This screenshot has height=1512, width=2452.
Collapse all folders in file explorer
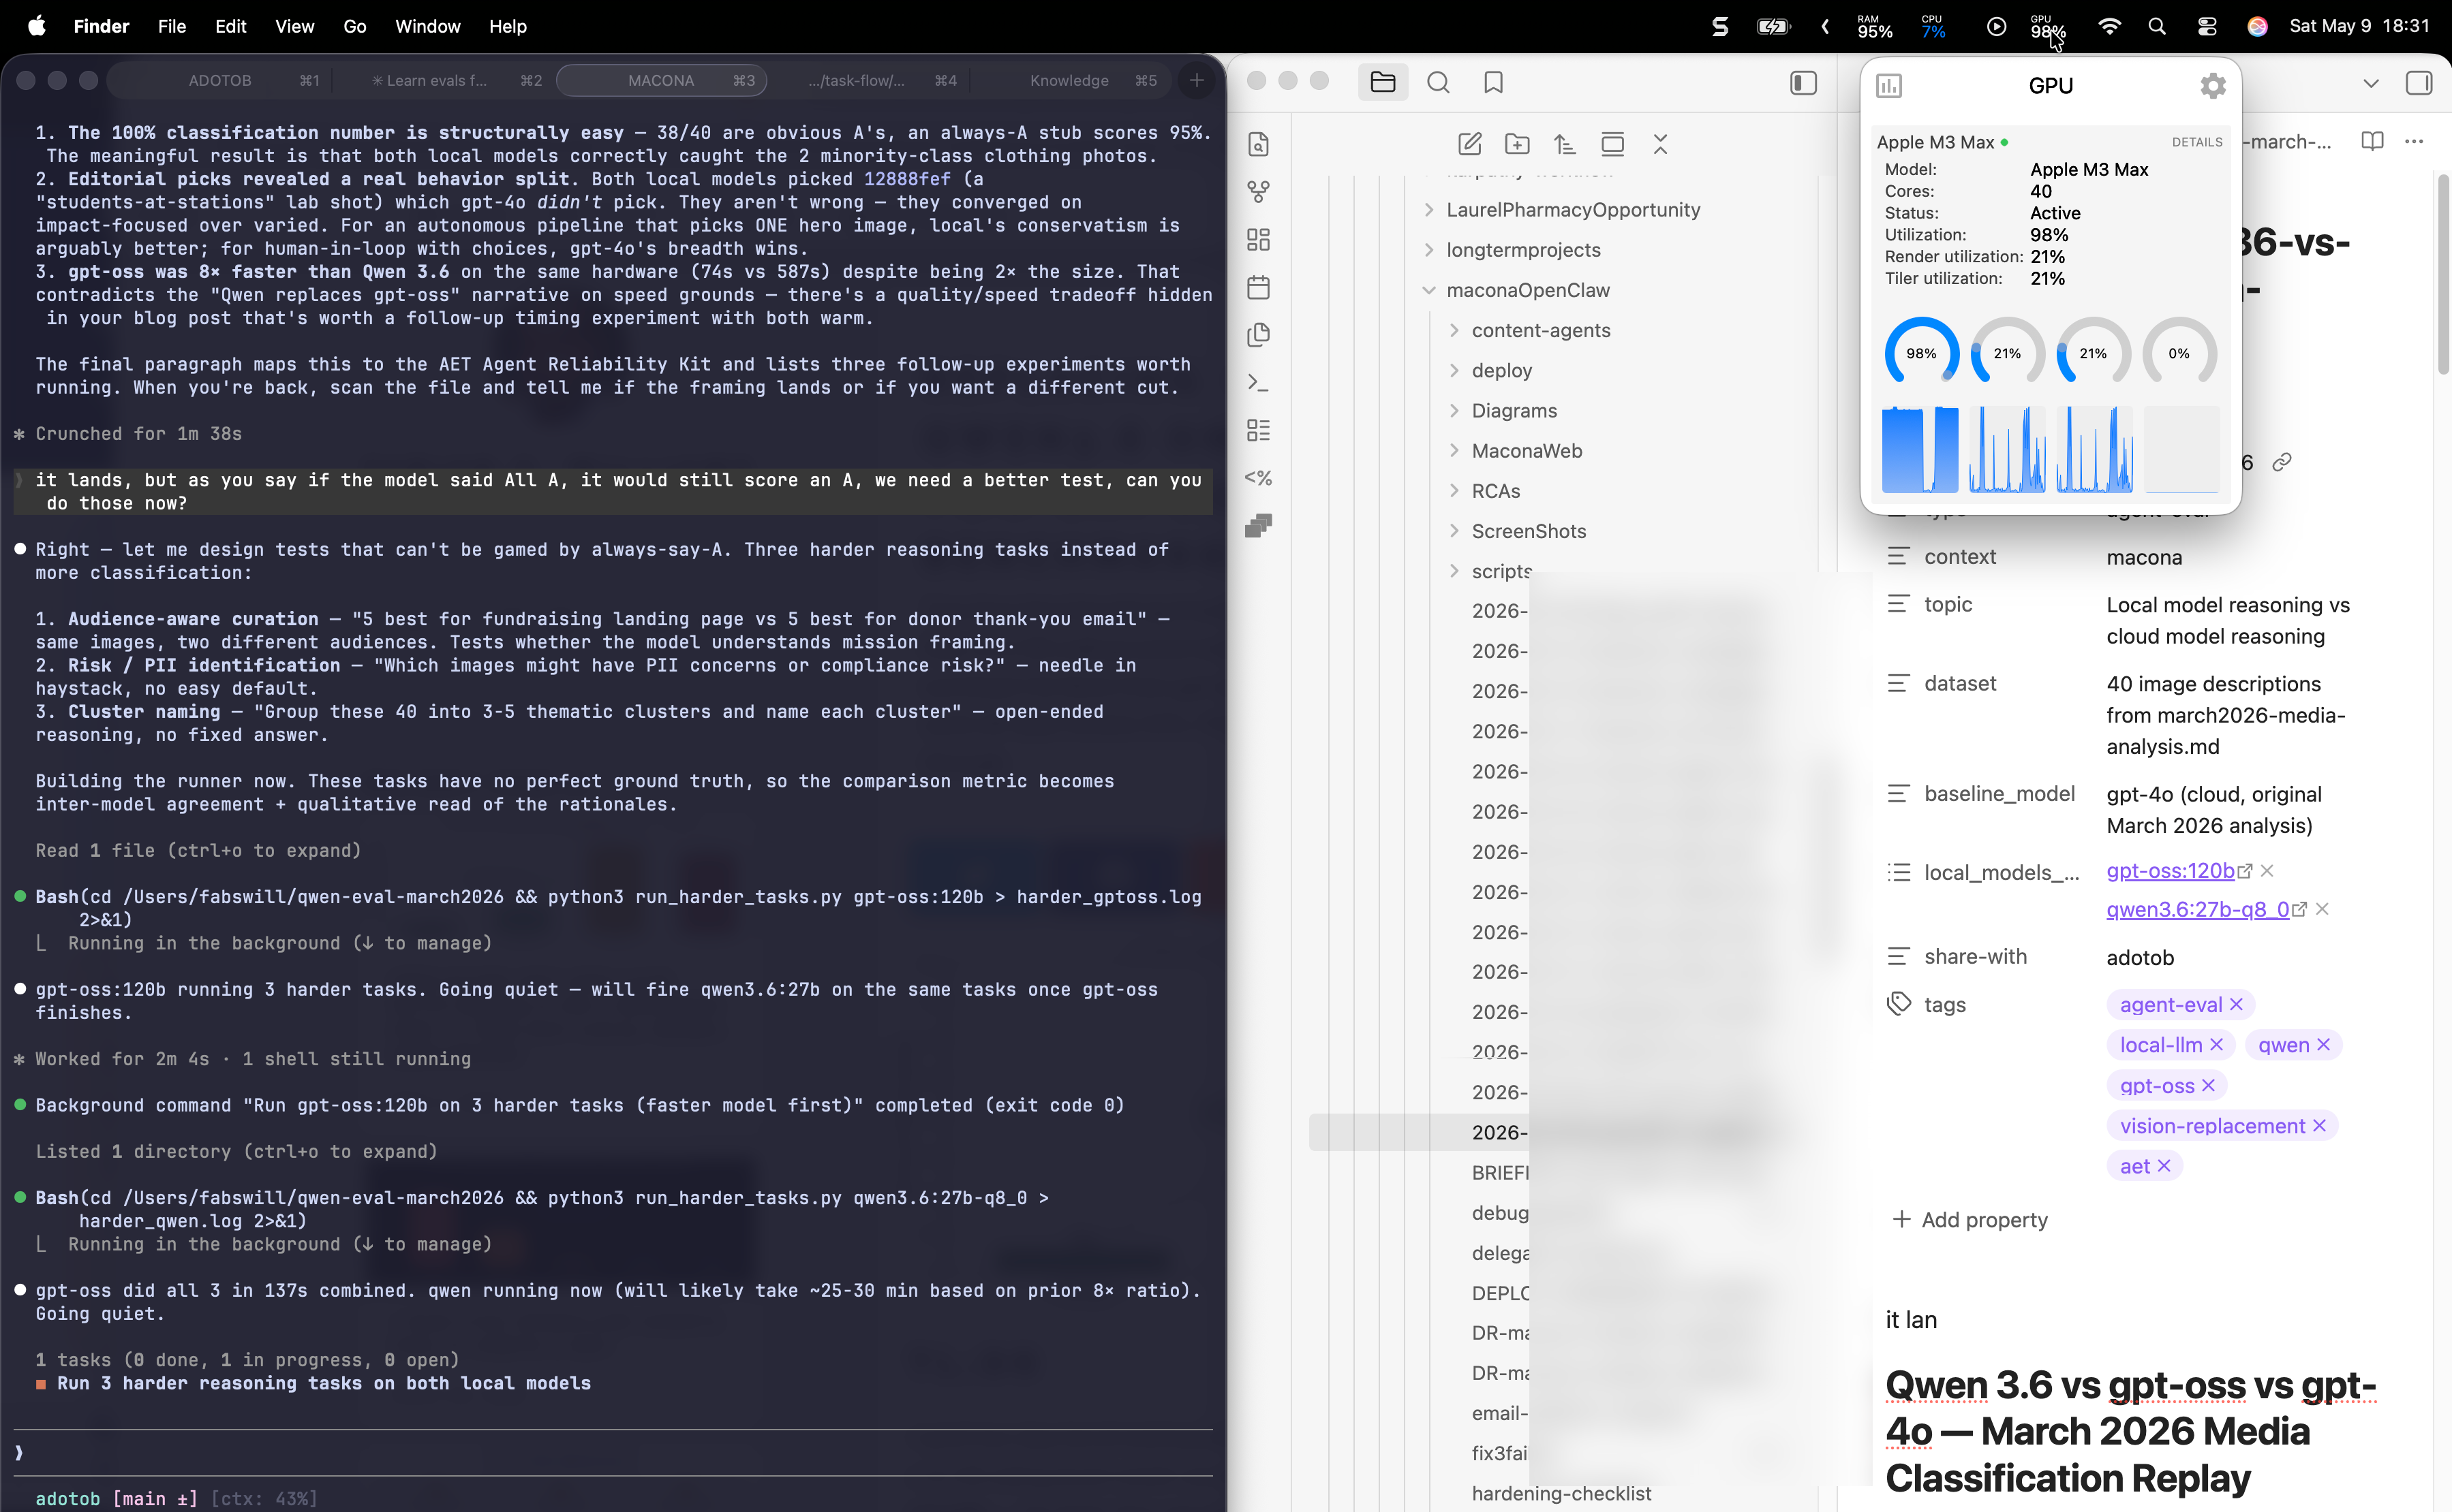point(1661,144)
